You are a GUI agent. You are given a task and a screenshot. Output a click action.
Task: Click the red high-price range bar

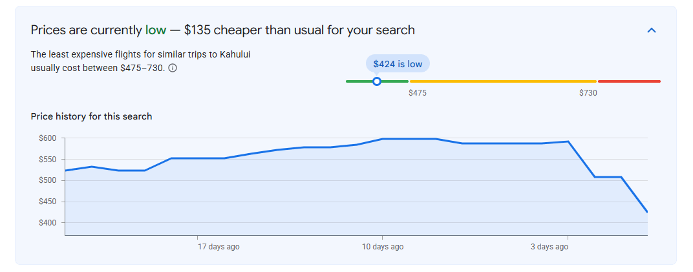coord(629,81)
